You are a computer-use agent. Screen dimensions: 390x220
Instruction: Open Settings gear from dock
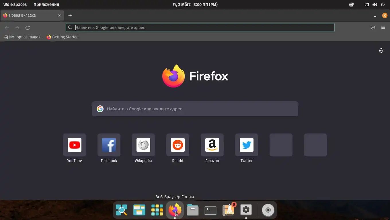246,210
